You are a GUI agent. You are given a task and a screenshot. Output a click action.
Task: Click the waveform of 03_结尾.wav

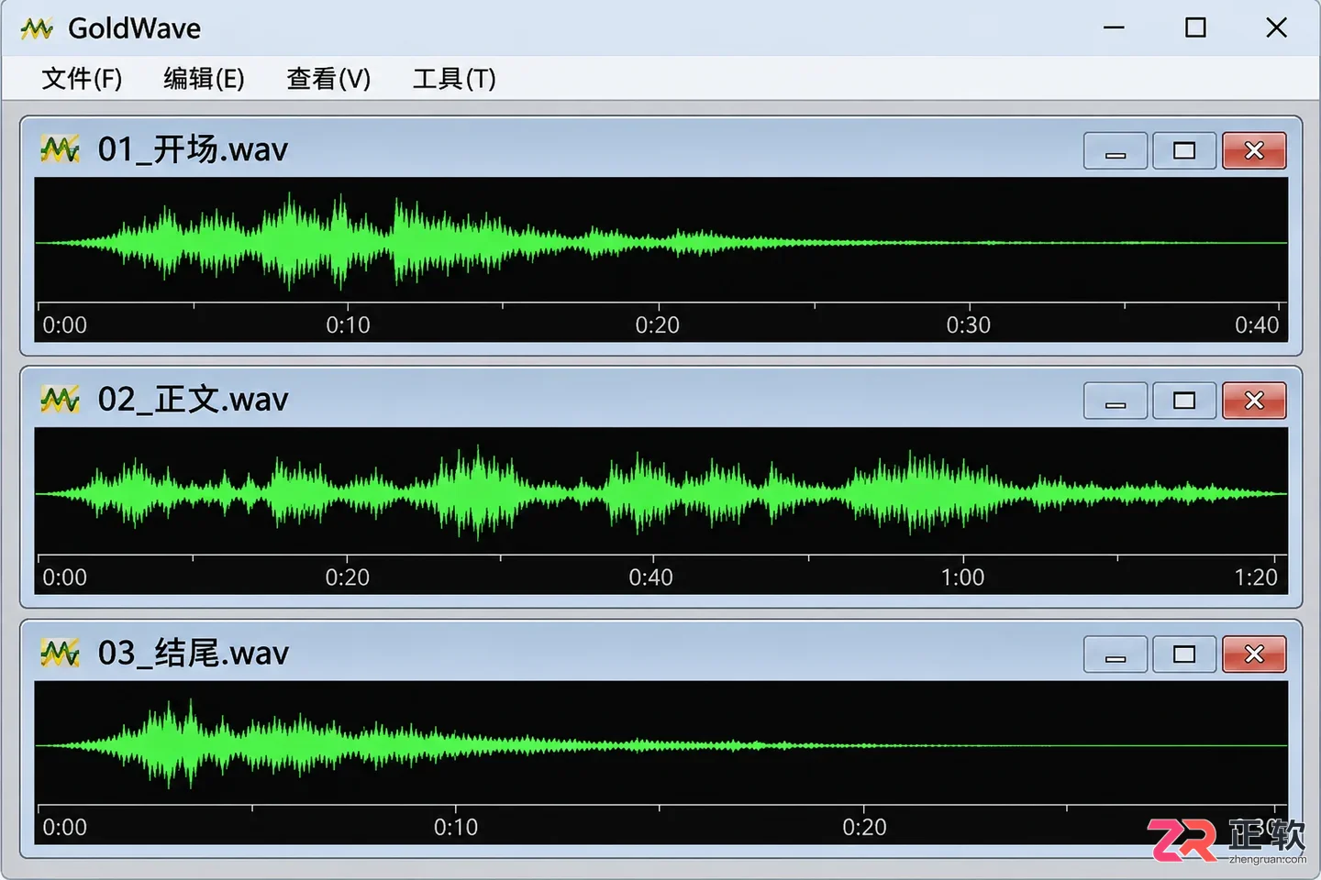660,743
